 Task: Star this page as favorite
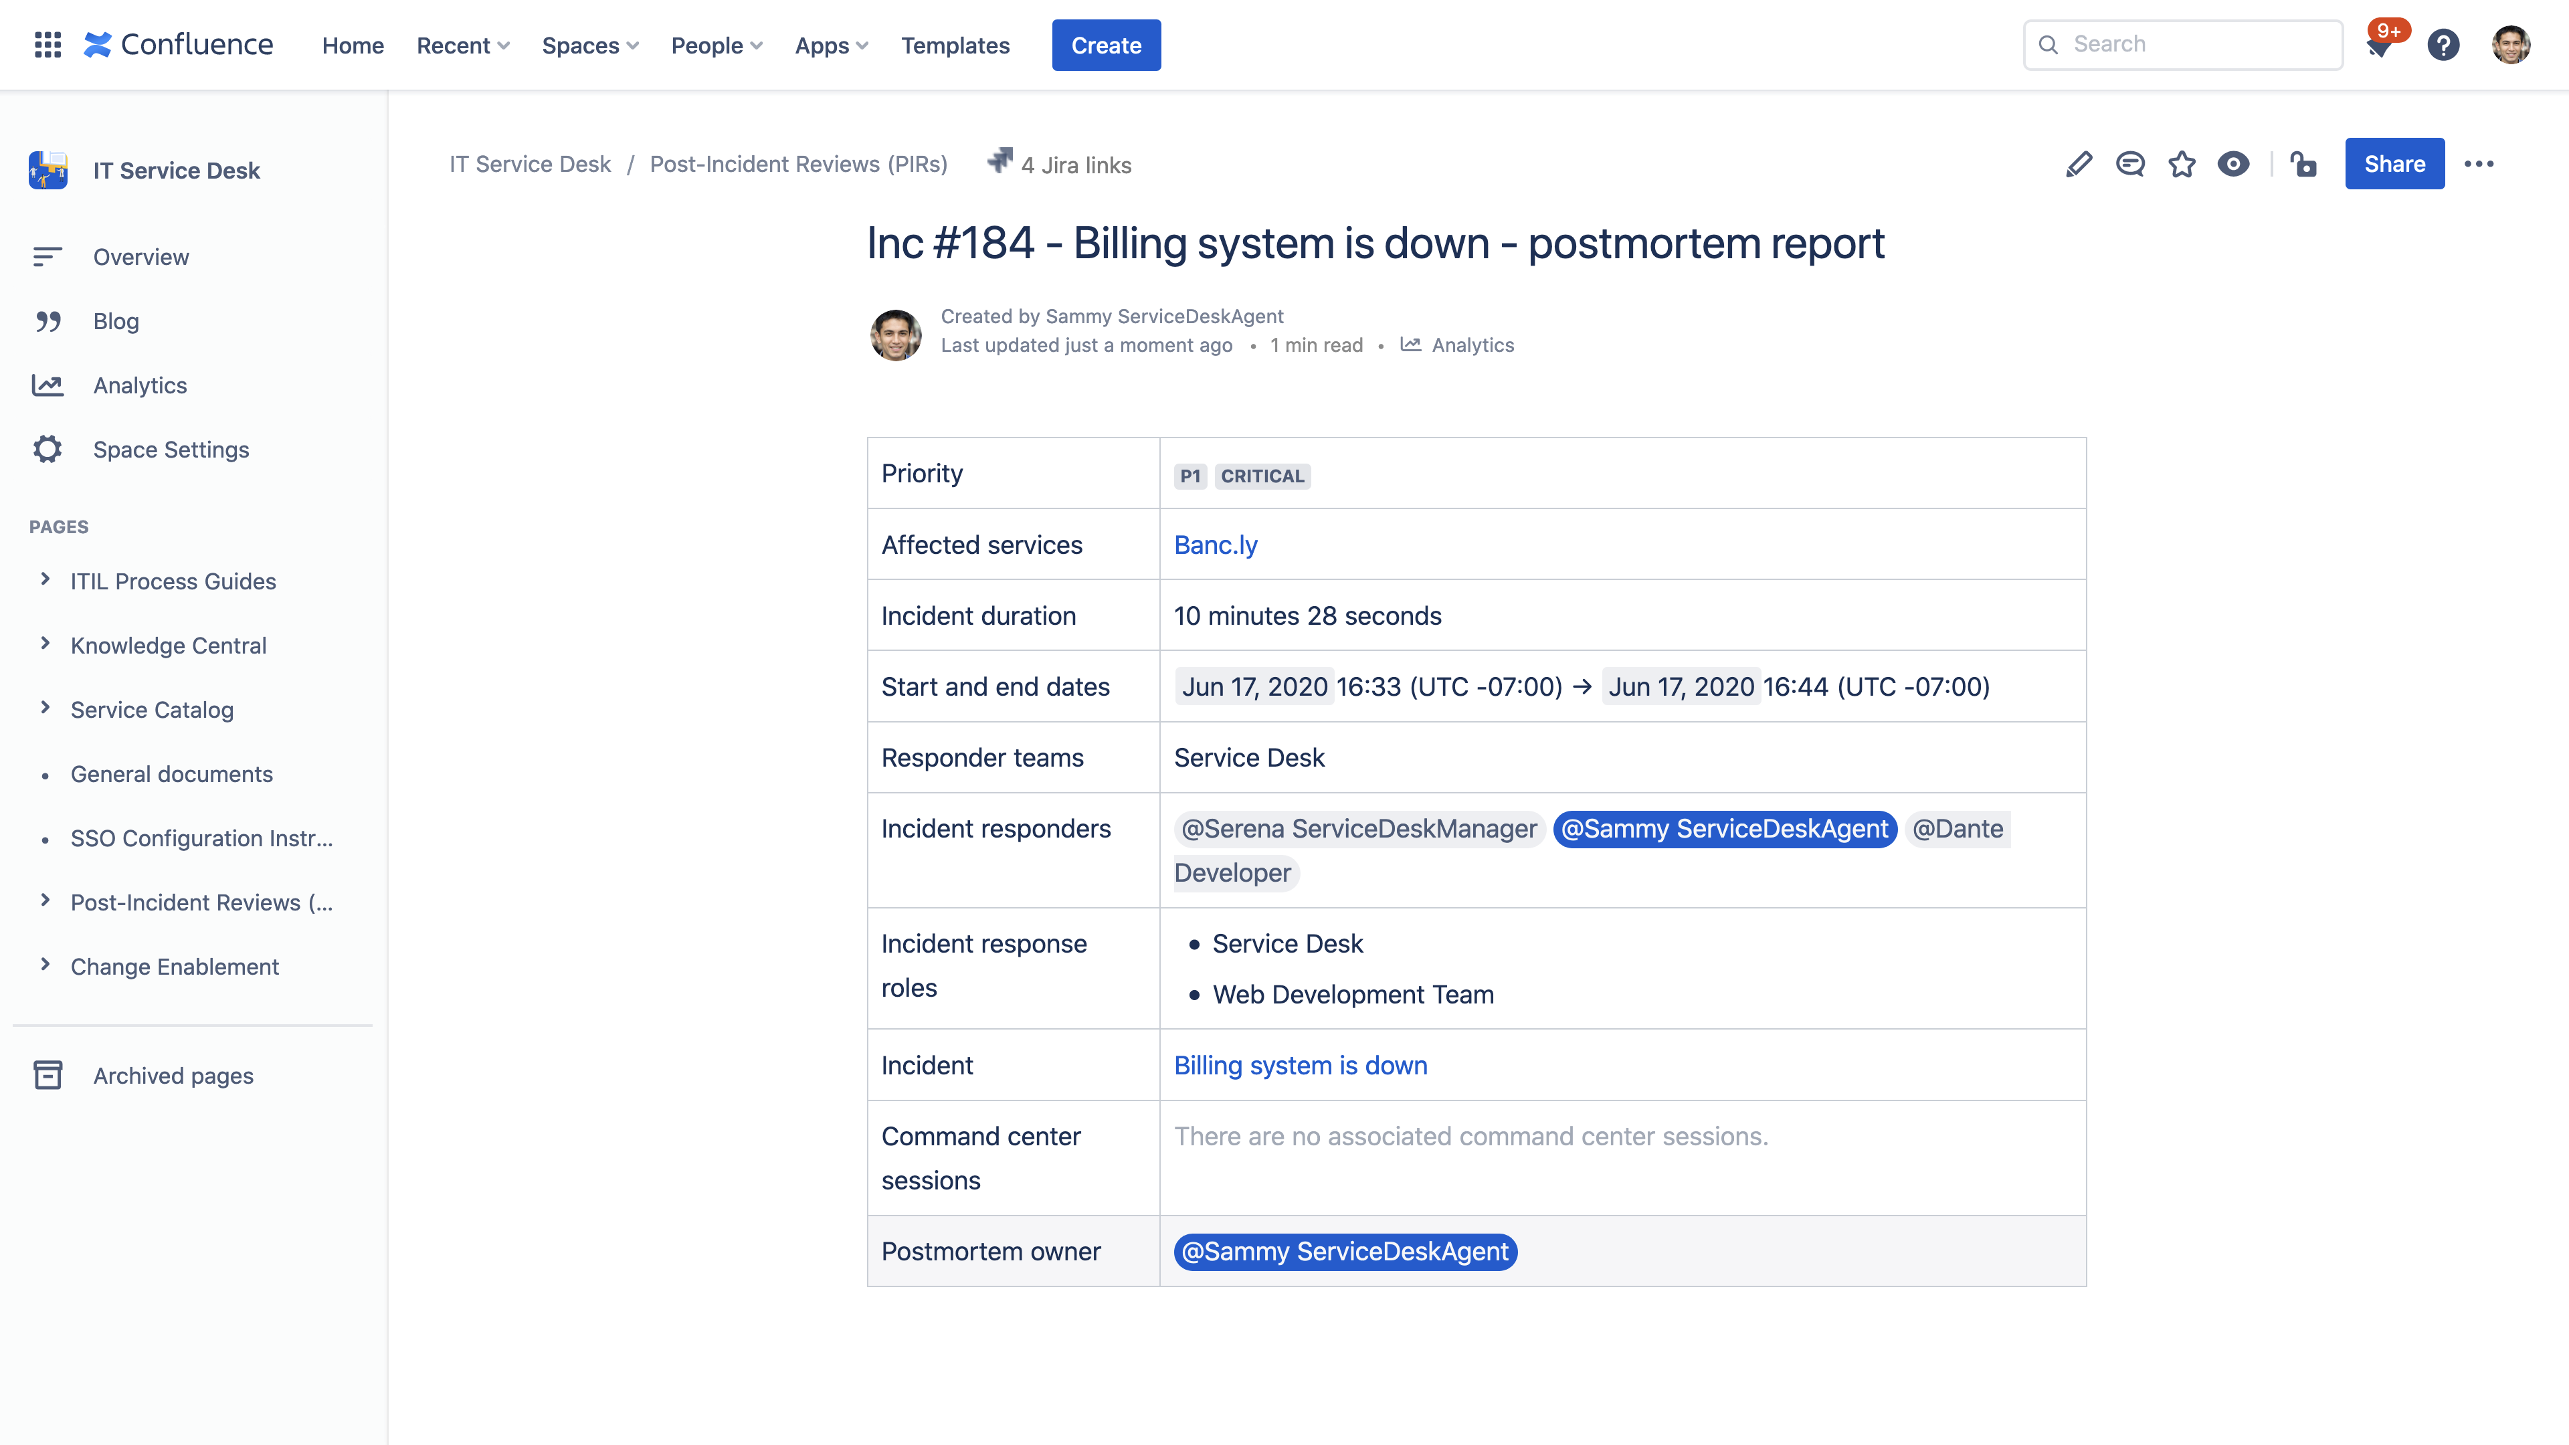pos(2182,165)
